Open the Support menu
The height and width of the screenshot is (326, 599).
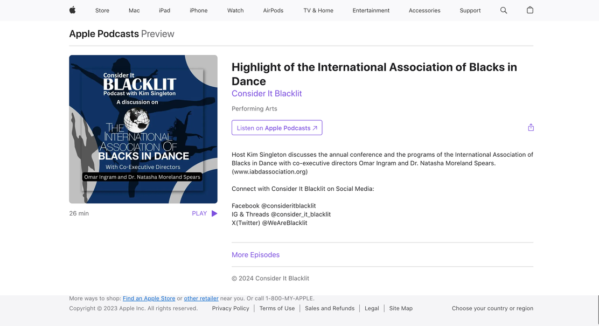[x=470, y=10]
